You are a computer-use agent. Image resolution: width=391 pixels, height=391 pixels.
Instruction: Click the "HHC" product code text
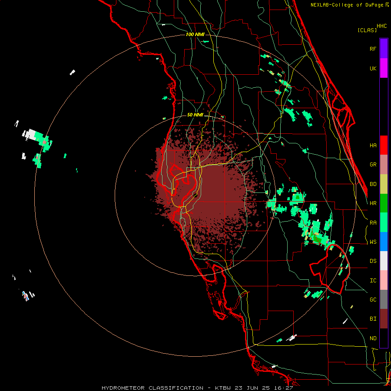[x=382, y=26]
